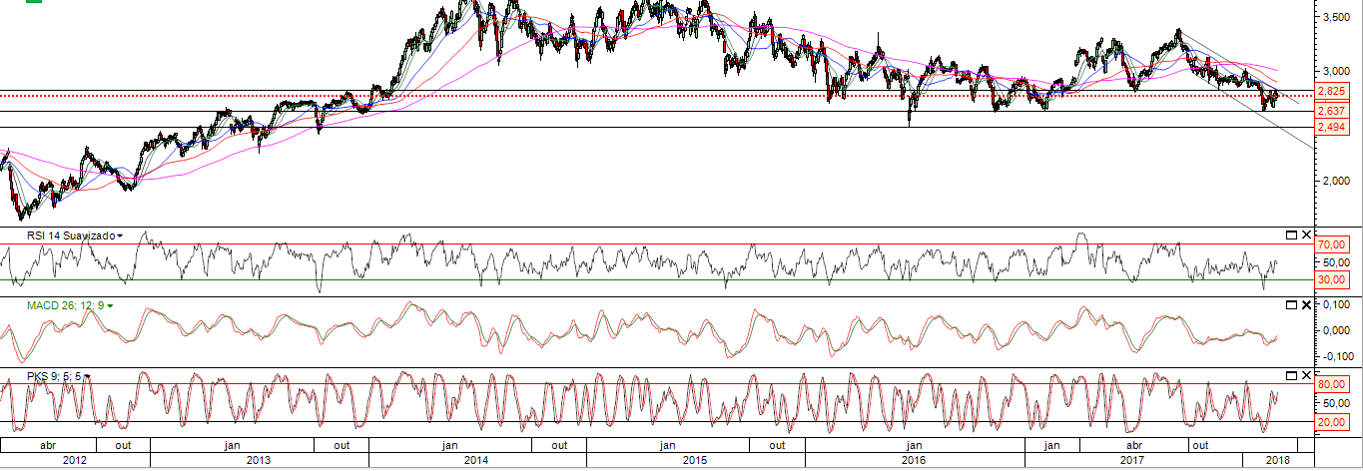Click the 2,494 support price label

[x=1330, y=128]
